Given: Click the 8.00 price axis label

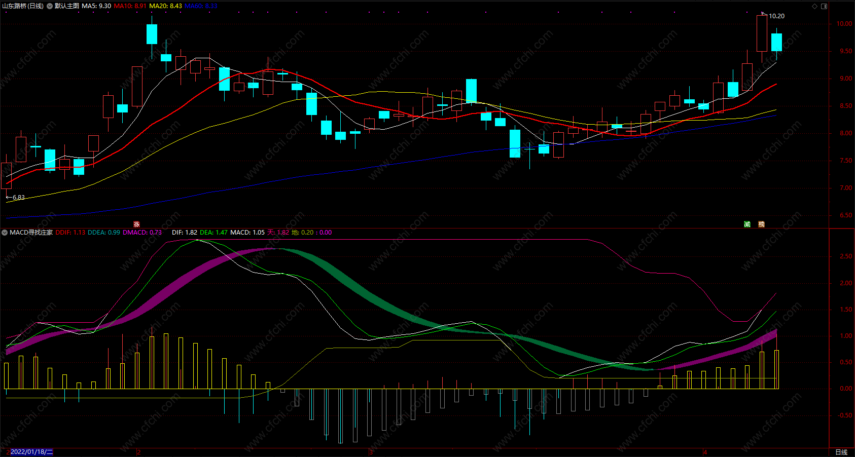Looking at the screenshot, I should pos(846,133).
